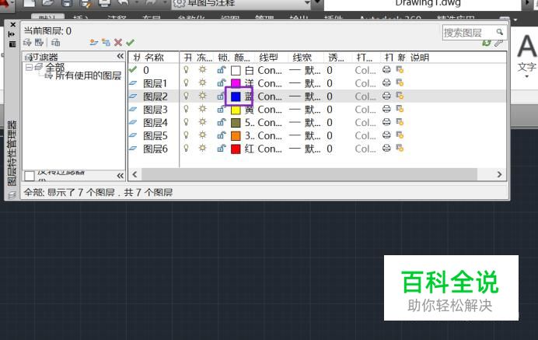Screen dimensions: 538x340
Task: Open the palette properties menu icon
Action: pyautogui.click(x=12, y=44)
